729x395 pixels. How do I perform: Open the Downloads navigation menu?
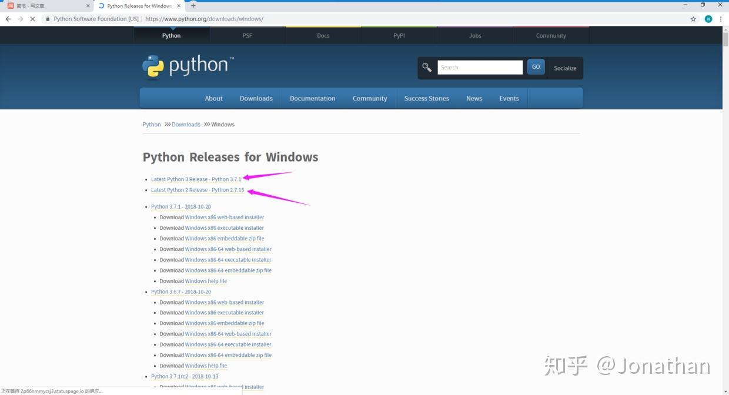(256, 98)
